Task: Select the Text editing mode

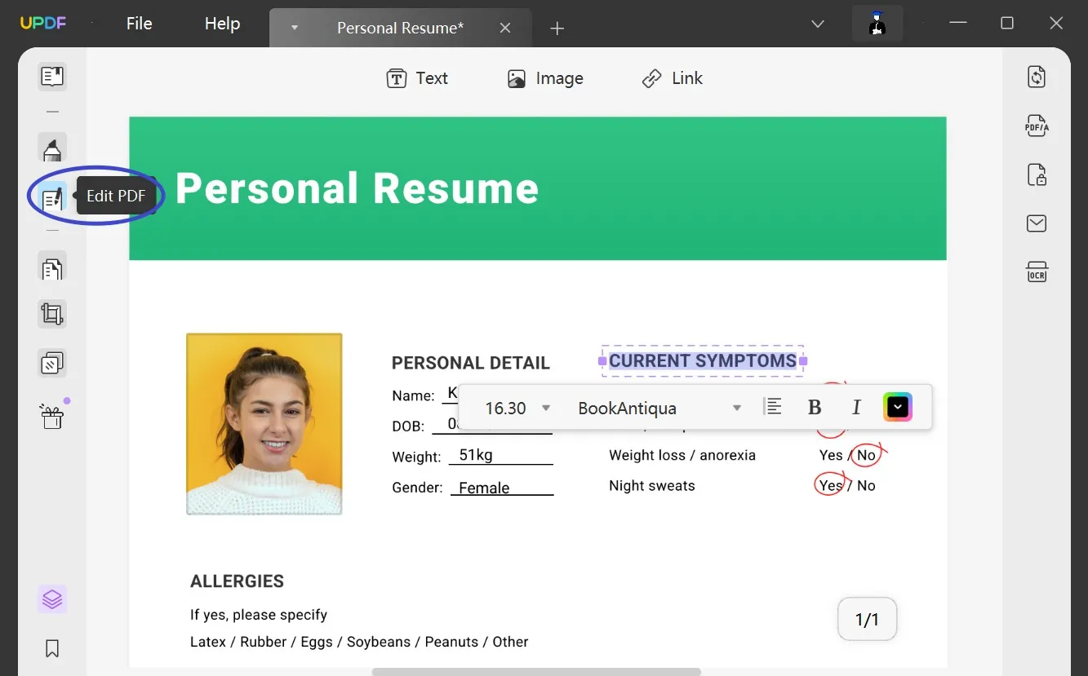Action: [417, 78]
